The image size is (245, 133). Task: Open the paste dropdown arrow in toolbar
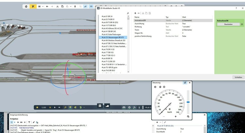(71, 6)
